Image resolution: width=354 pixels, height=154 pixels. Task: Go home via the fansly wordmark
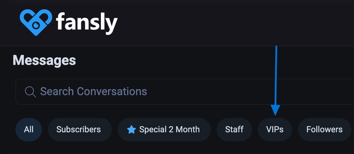coord(87,23)
